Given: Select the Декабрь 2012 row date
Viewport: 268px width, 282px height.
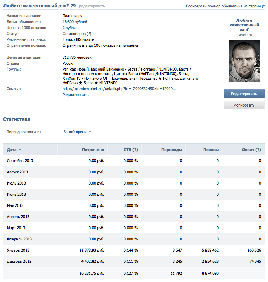Looking at the screenshot, I should coord(19,261).
